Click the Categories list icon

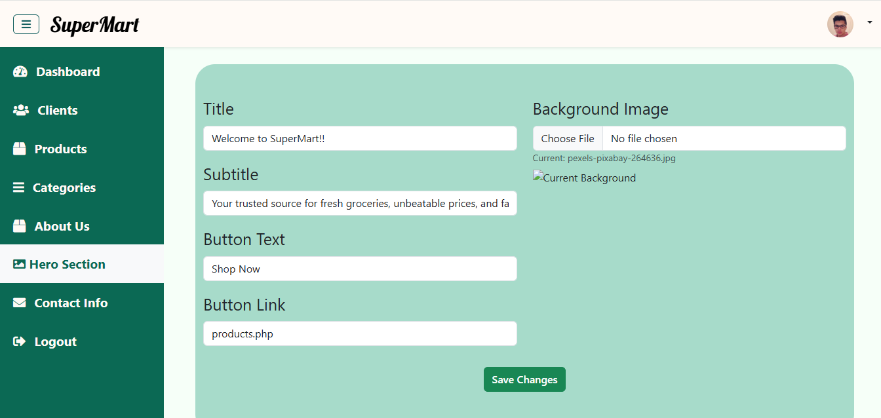tap(19, 188)
